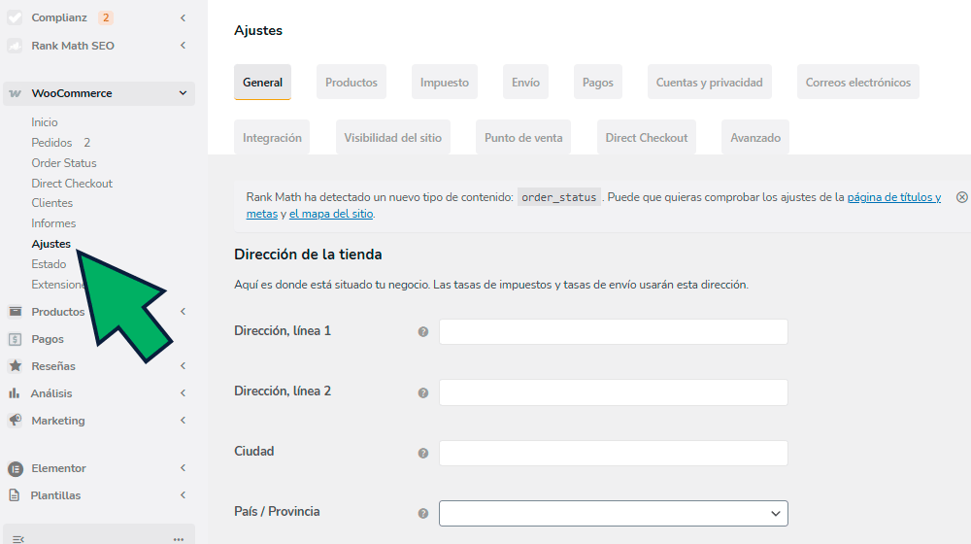The image size is (971, 544).
Task: Select the General settings tab
Action: coord(262,82)
